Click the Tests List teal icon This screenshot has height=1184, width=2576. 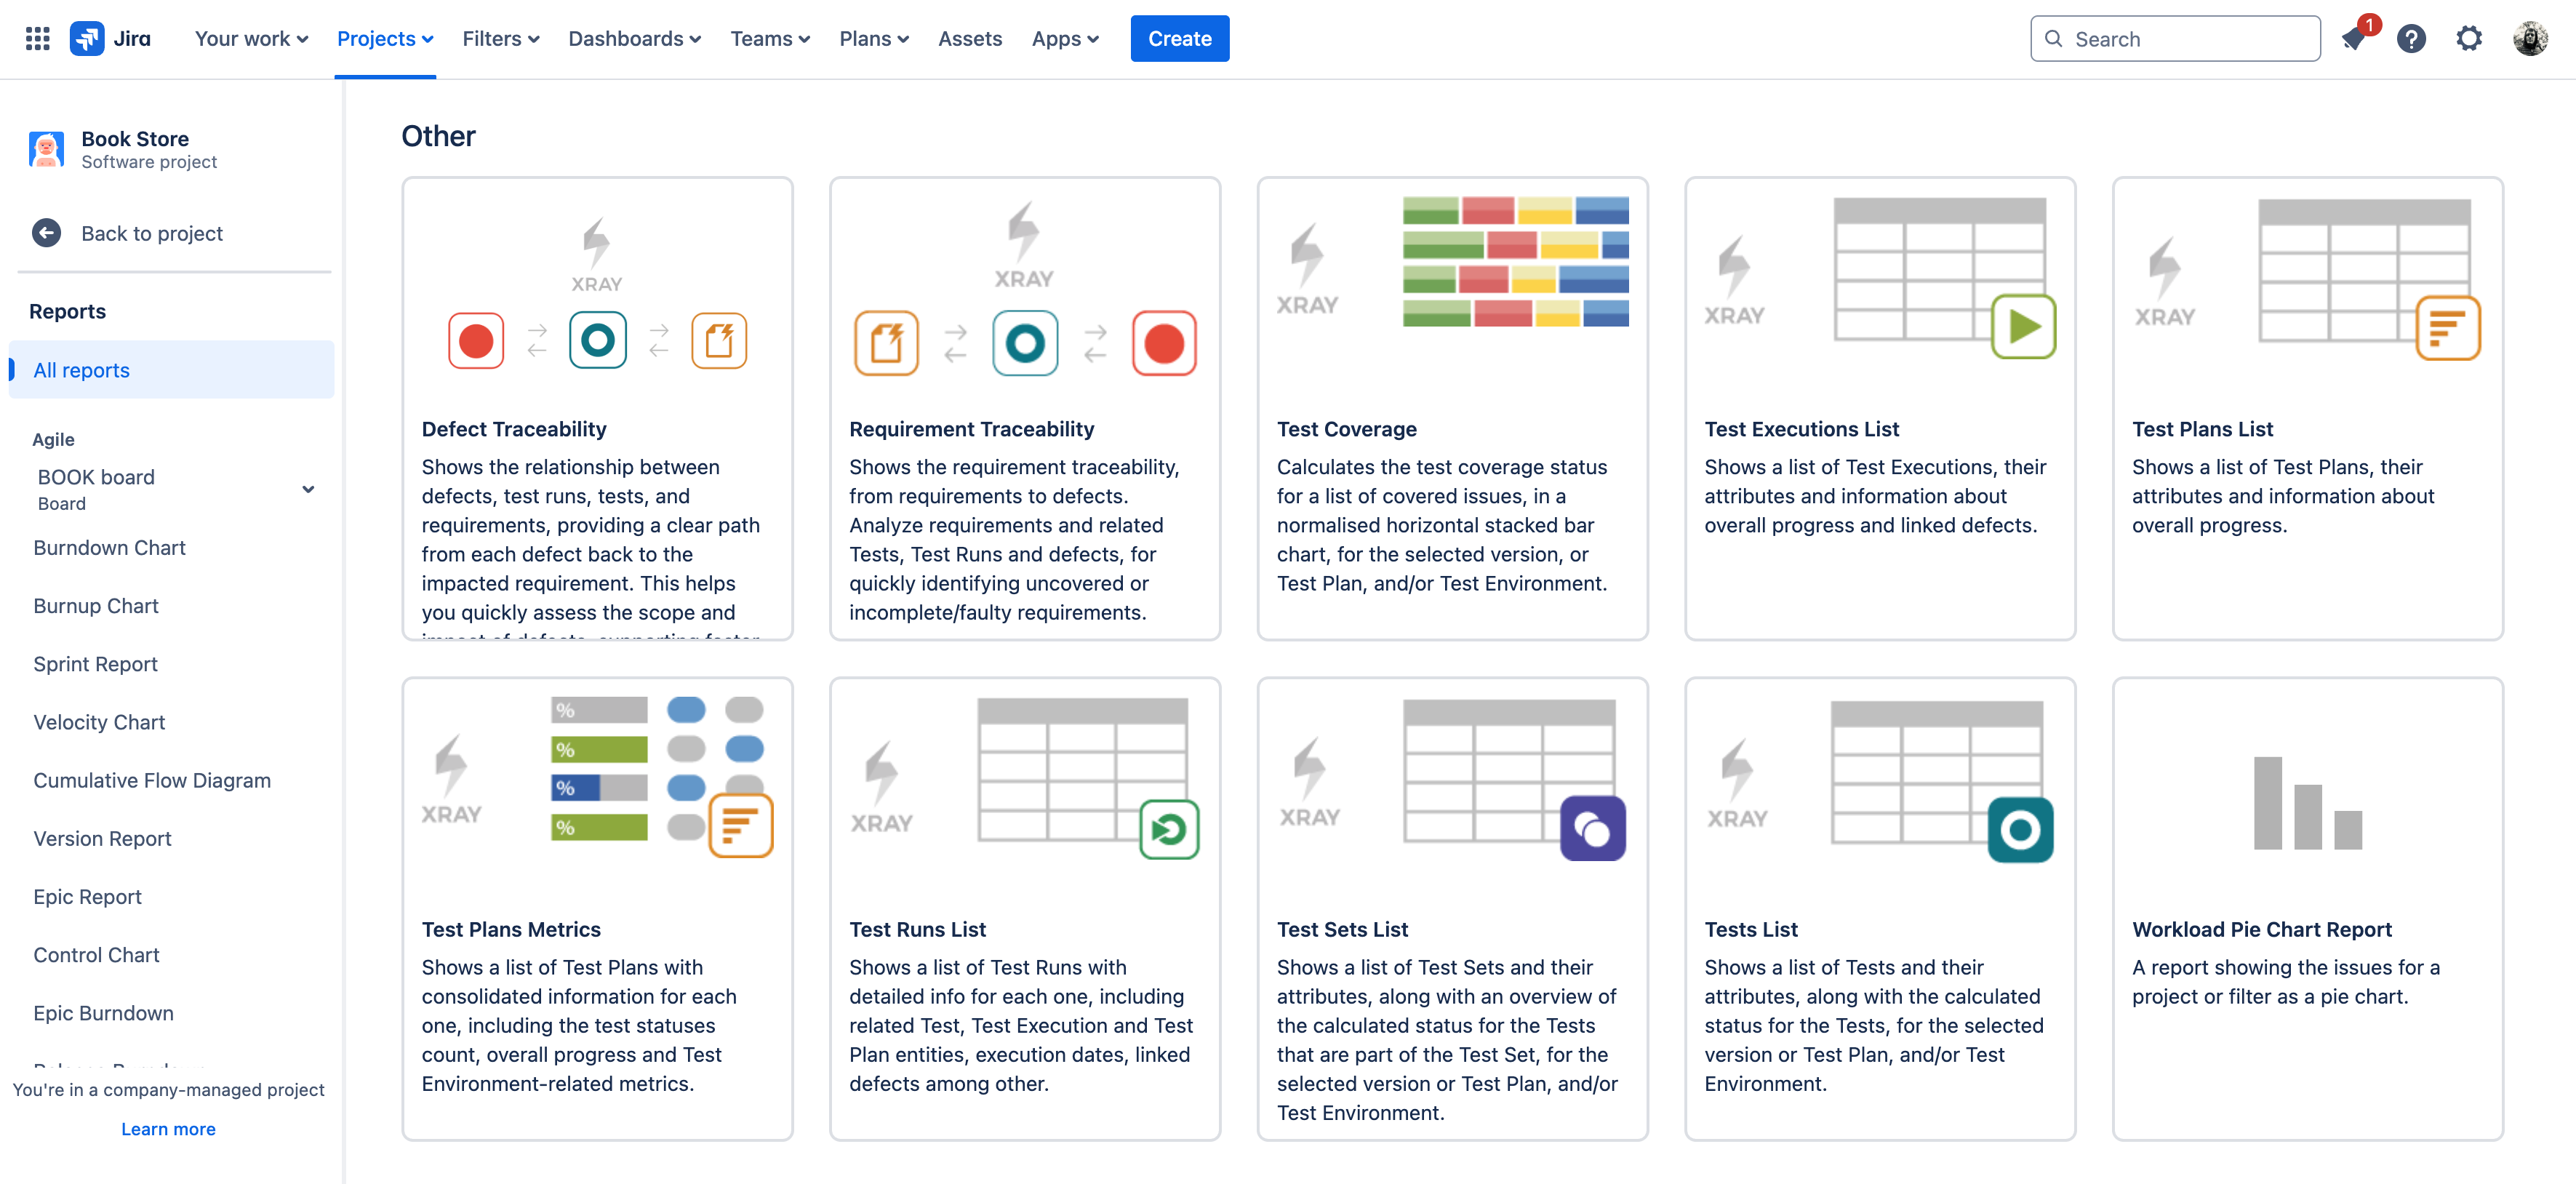click(x=2020, y=829)
